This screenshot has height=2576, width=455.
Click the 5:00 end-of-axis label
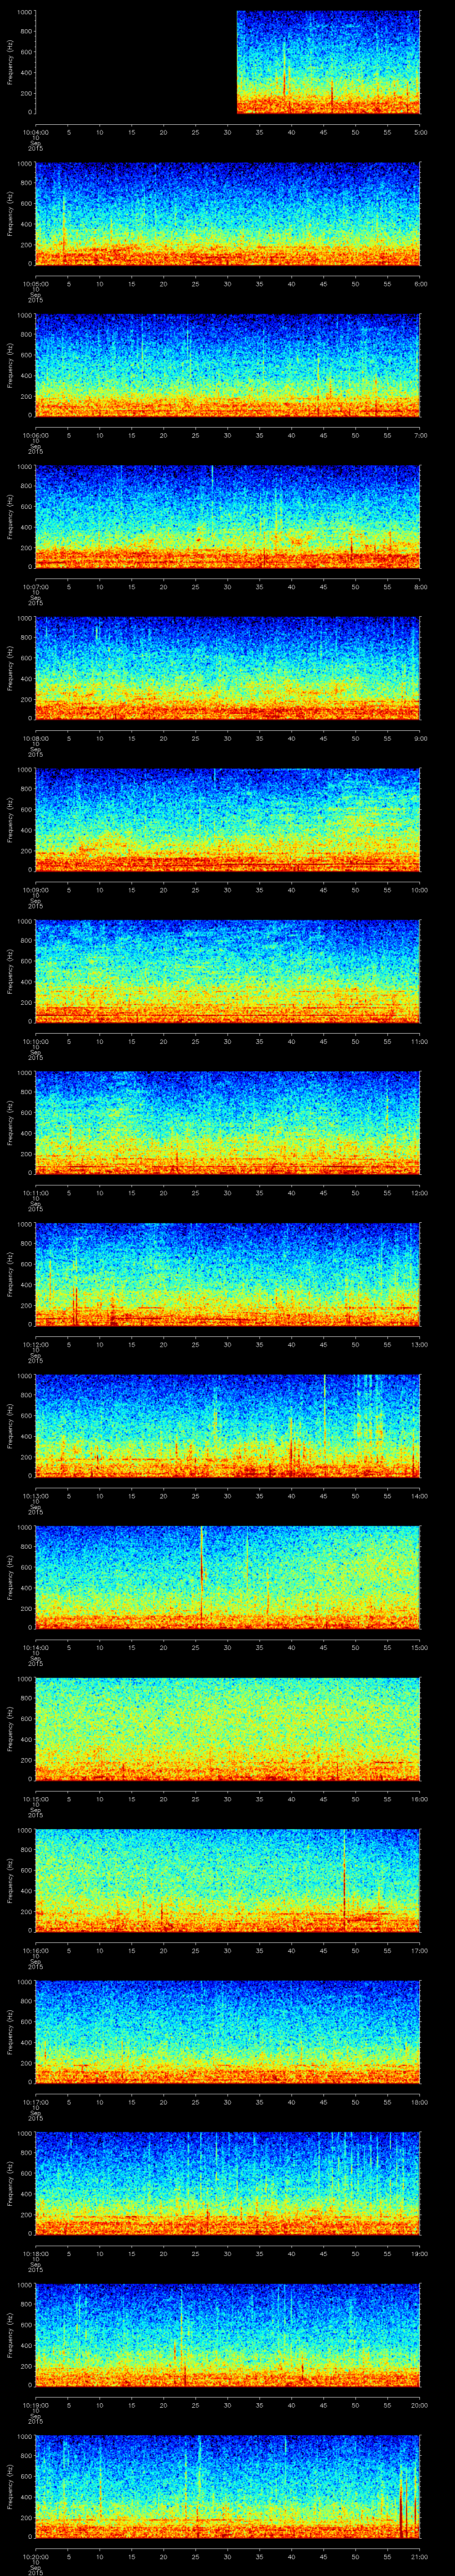pyautogui.click(x=420, y=132)
